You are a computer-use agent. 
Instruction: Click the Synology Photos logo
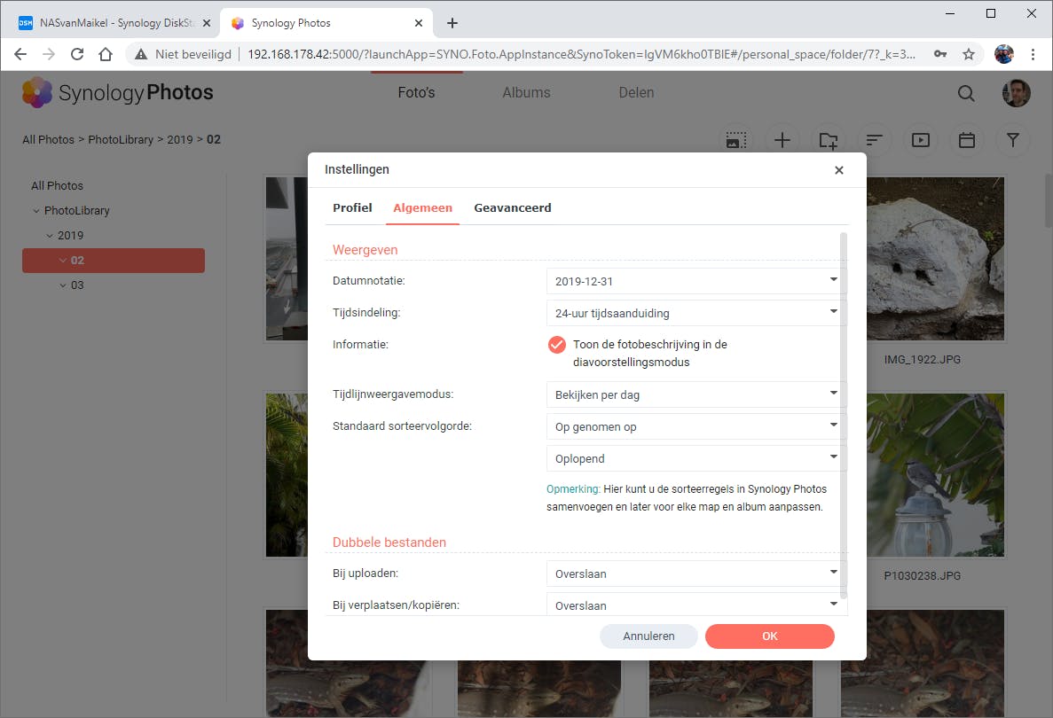(117, 92)
